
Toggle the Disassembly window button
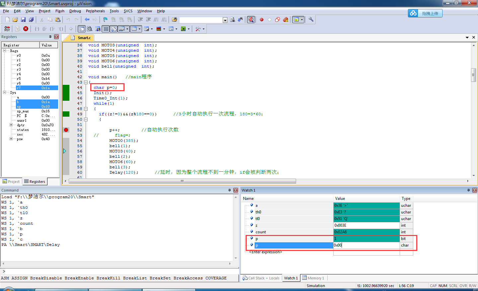pos(90,29)
